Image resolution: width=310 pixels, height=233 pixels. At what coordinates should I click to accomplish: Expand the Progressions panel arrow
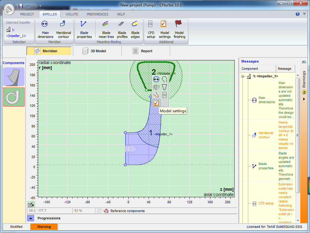[31, 218]
